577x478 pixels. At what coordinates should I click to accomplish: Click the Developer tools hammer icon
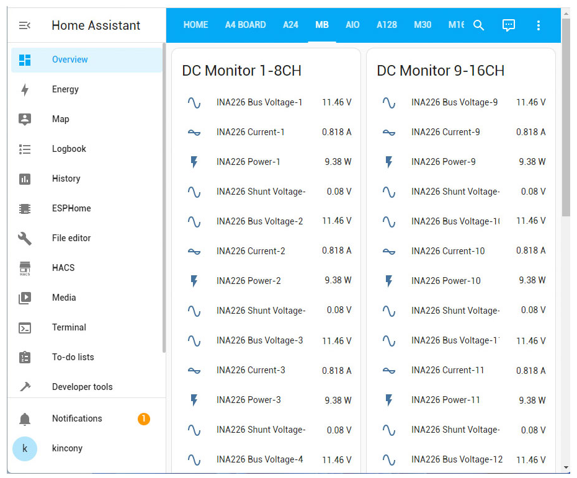[x=25, y=387]
